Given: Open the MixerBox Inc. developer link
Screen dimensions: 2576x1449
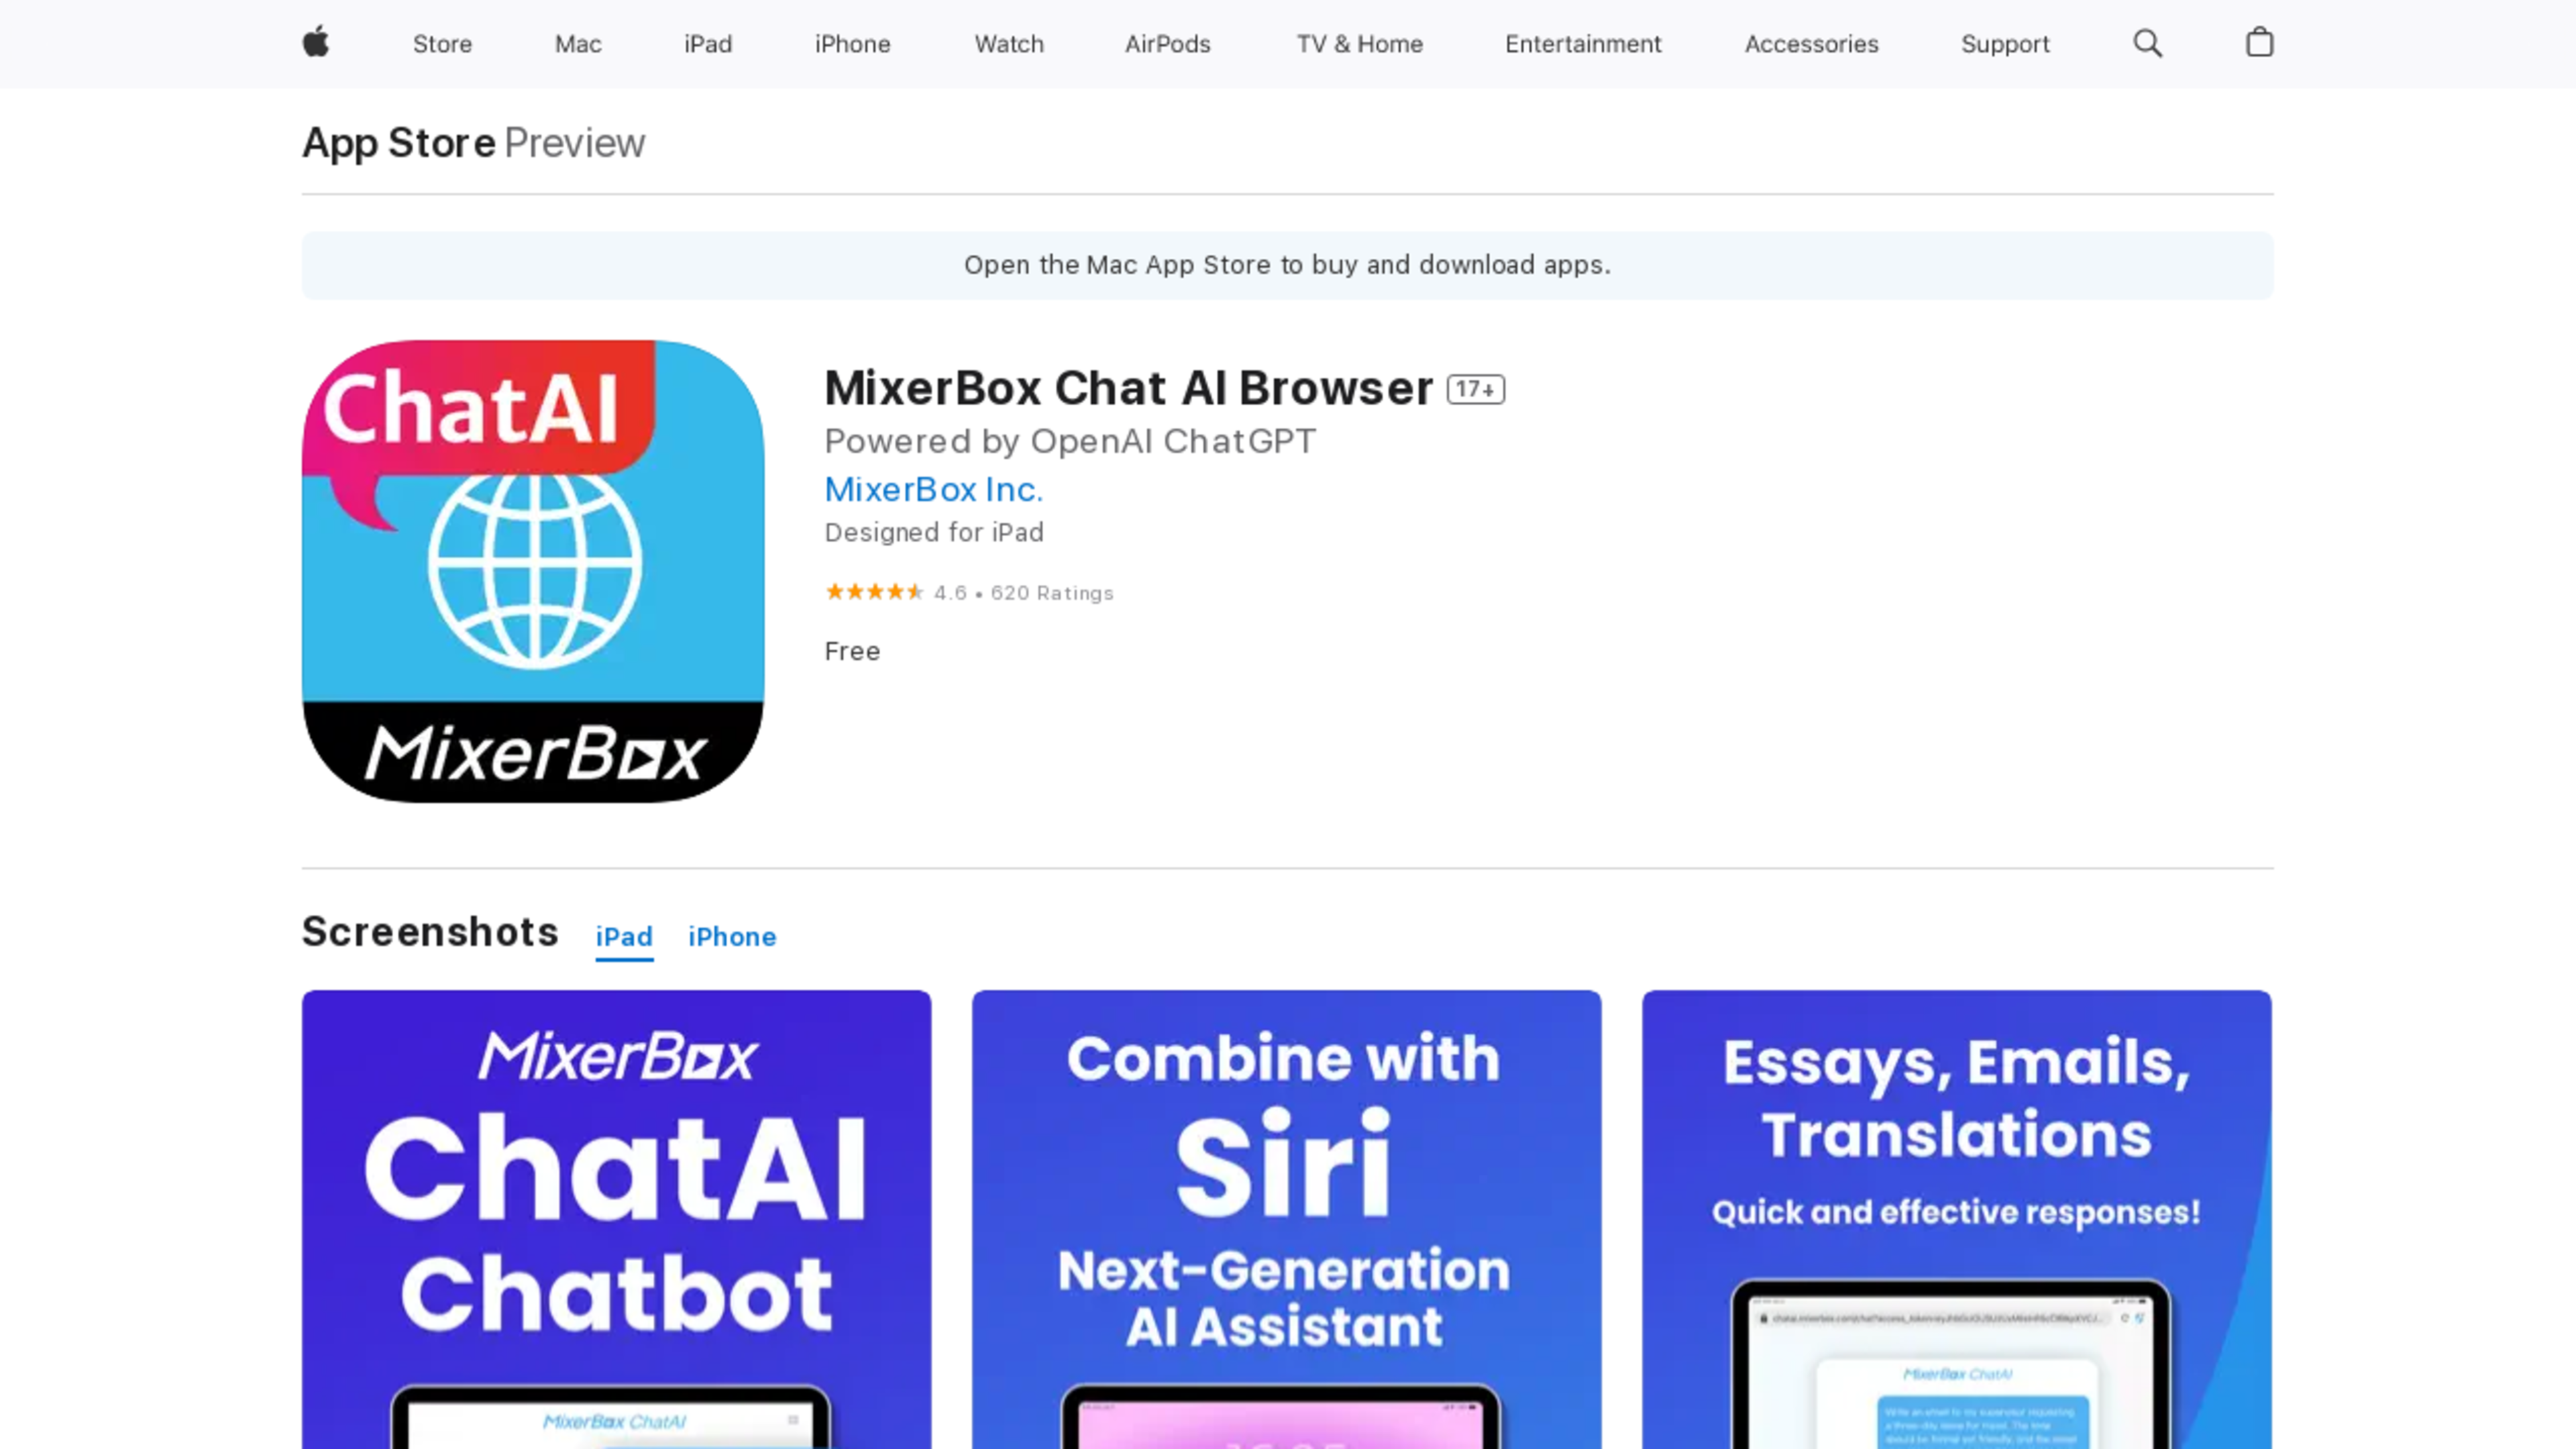Looking at the screenshot, I should [933, 489].
